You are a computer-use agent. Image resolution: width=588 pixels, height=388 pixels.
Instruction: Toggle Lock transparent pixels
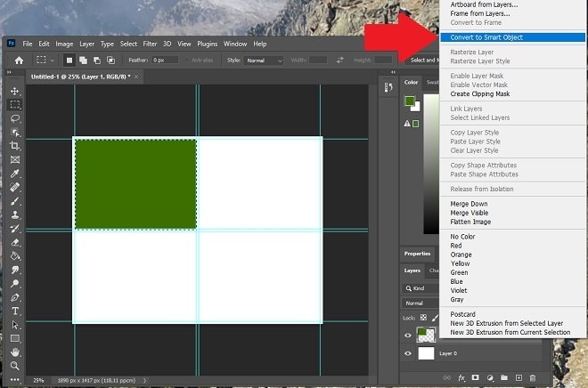click(423, 318)
